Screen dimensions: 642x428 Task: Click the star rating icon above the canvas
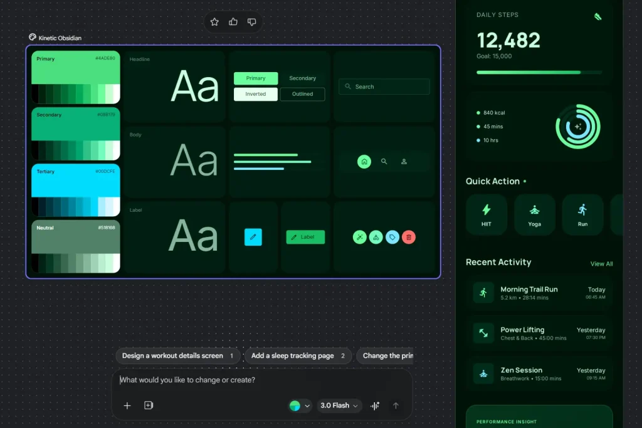(214, 21)
